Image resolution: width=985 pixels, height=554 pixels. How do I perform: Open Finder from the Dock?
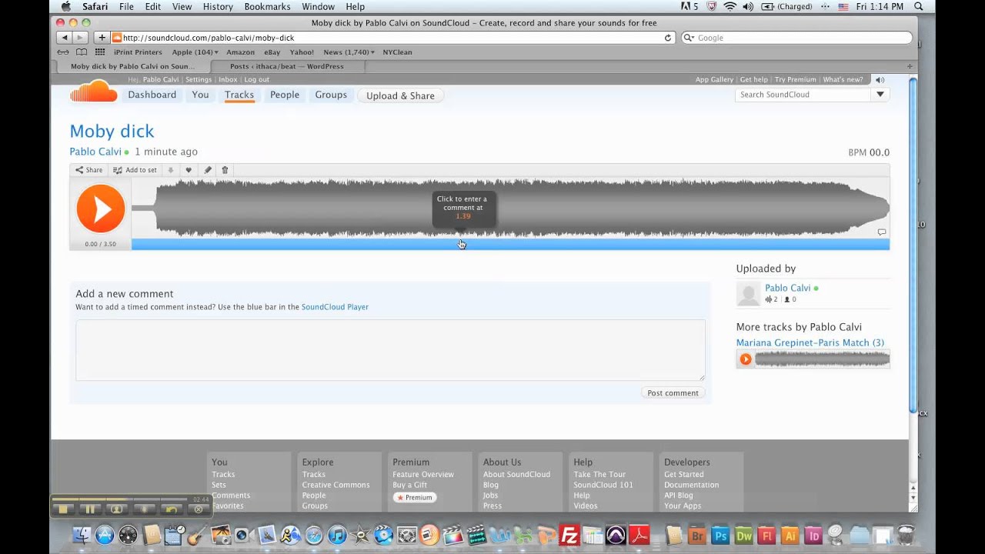coord(81,536)
